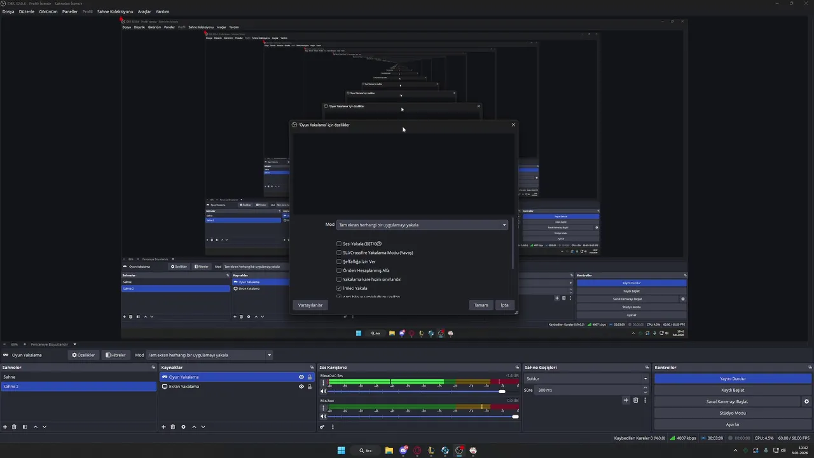Mute the Mic/Aux speaker icon
814x458 pixels.
click(x=323, y=417)
